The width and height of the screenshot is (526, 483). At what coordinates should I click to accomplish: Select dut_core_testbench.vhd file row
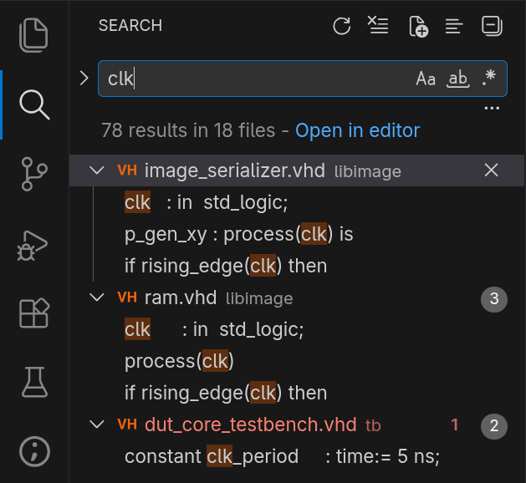click(x=297, y=425)
